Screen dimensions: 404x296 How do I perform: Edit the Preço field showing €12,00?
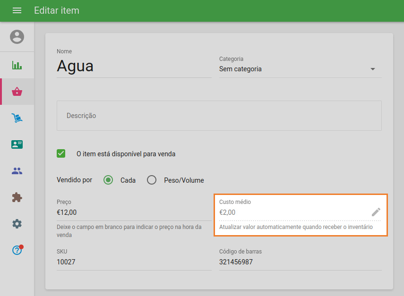(x=134, y=212)
